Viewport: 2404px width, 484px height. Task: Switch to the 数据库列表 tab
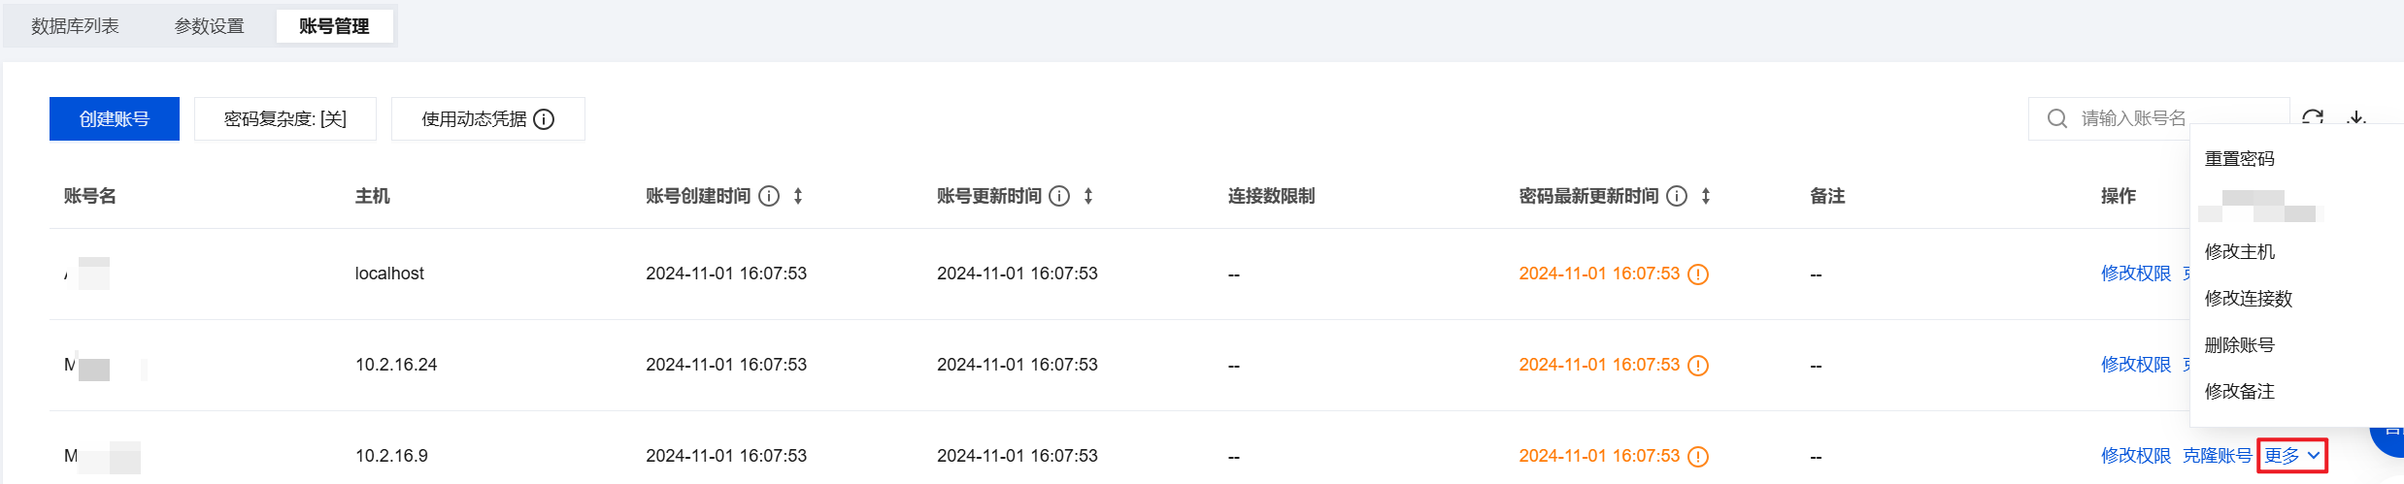[75, 26]
